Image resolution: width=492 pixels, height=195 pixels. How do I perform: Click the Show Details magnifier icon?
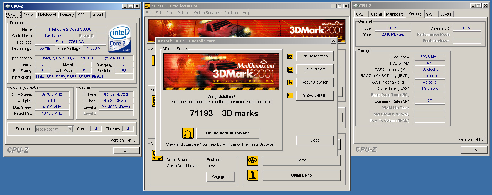point(290,96)
